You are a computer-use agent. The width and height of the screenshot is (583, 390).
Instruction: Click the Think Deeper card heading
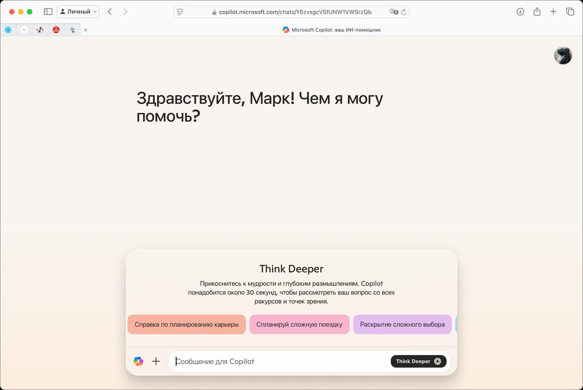[x=291, y=269]
